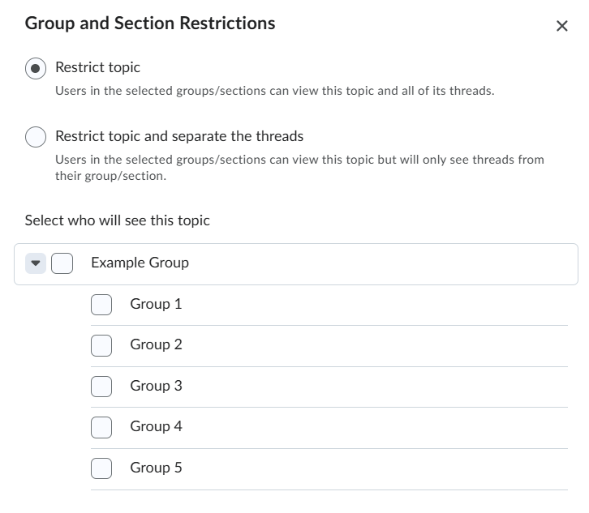Screen dimensions: 589x513
Task: Toggle the Group 3 checkbox
Action: coord(101,387)
